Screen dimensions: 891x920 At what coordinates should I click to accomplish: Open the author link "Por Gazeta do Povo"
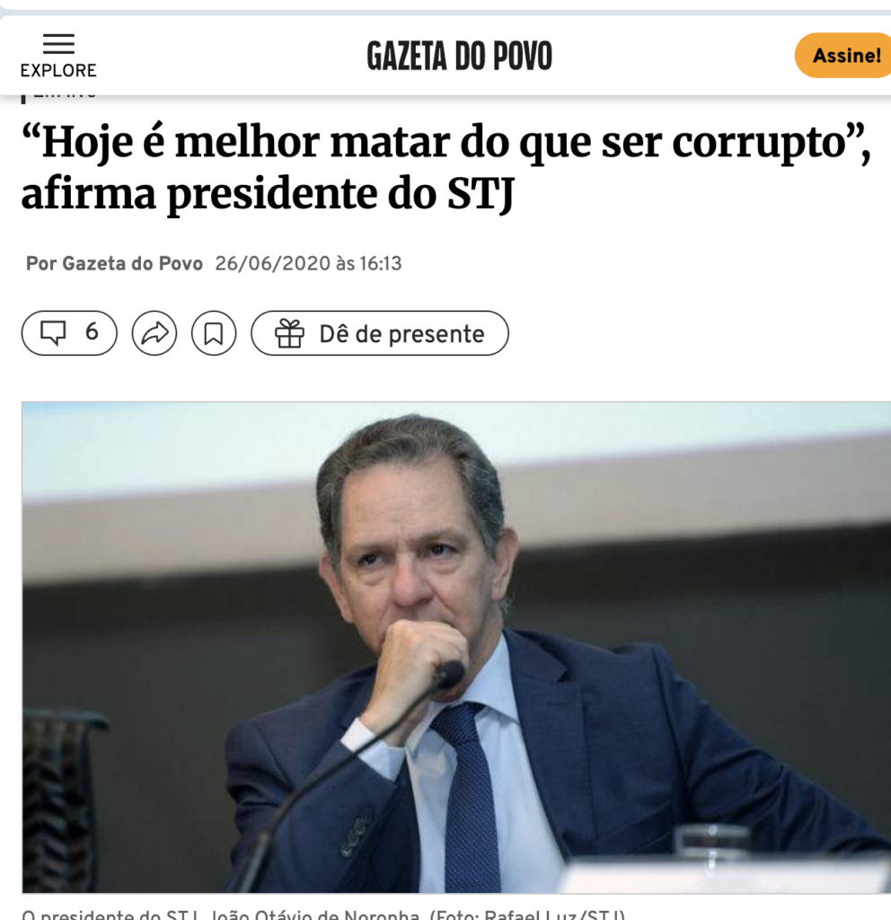[x=114, y=264]
